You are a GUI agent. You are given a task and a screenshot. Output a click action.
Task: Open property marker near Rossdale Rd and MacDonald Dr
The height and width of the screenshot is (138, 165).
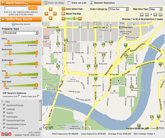click(125, 45)
